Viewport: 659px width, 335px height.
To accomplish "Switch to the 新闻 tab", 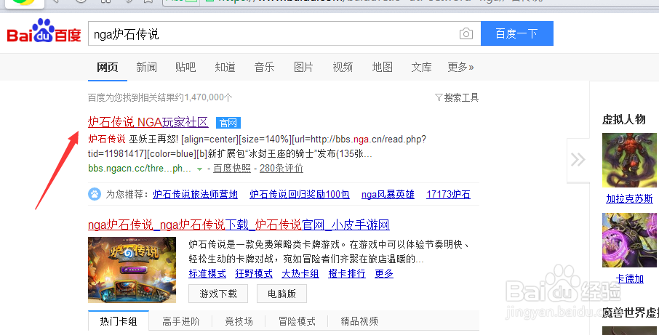I will coord(146,67).
